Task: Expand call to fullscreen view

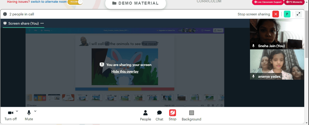Action: tap(298, 14)
